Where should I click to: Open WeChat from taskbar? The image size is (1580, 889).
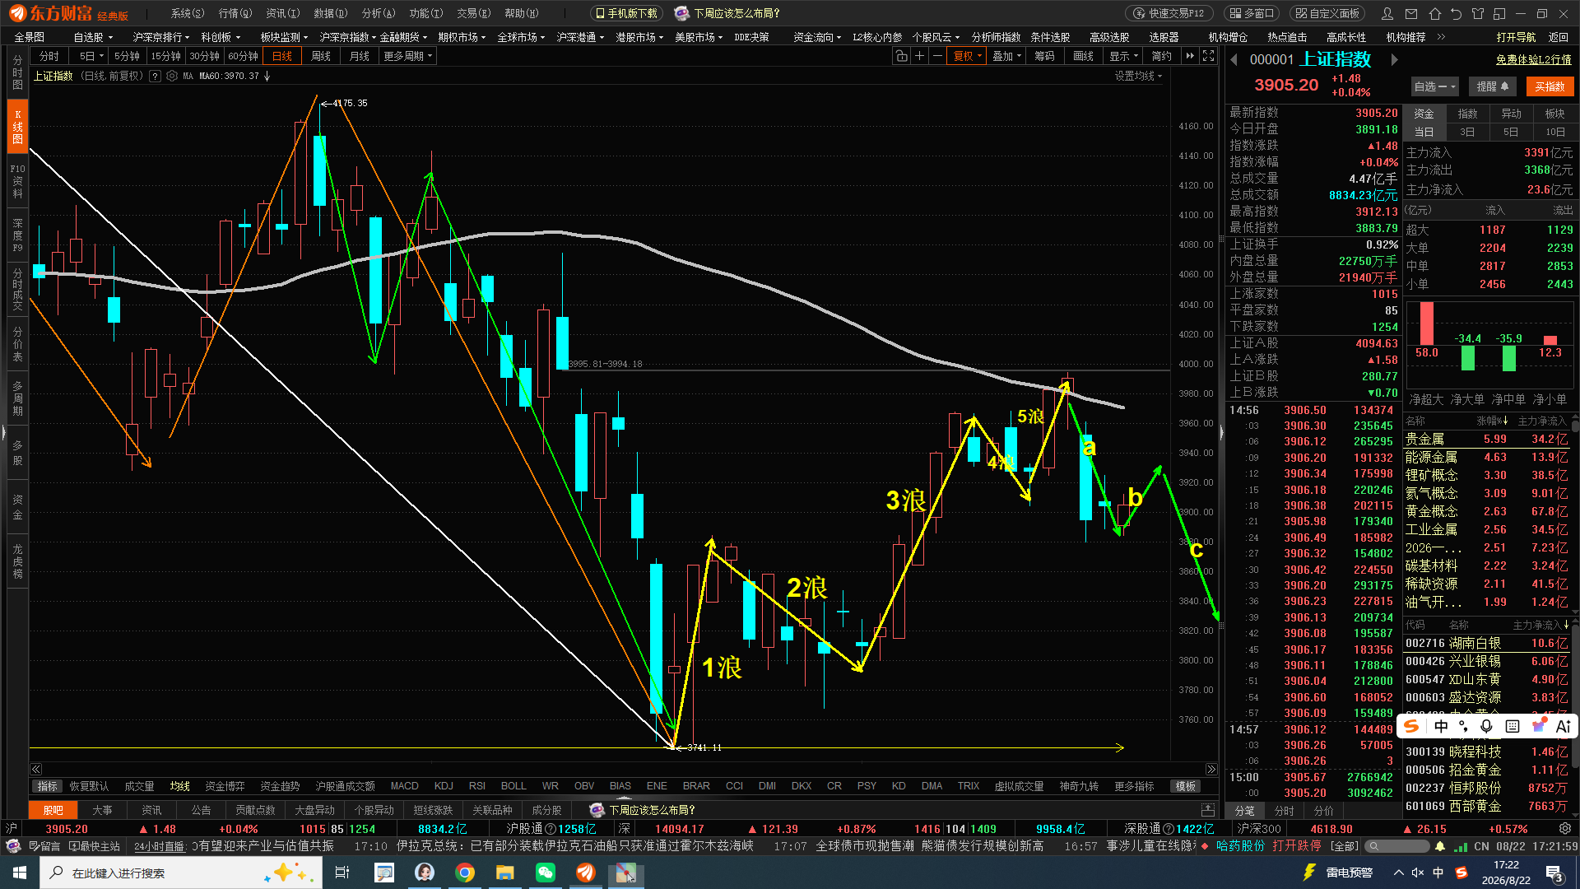tap(546, 873)
